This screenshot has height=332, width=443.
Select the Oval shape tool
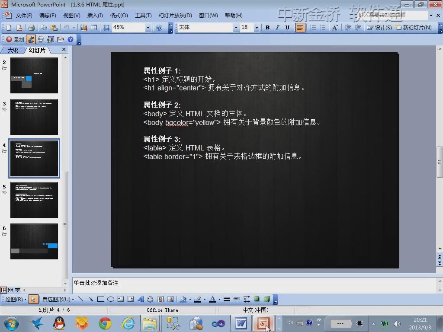click(x=111, y=299)
